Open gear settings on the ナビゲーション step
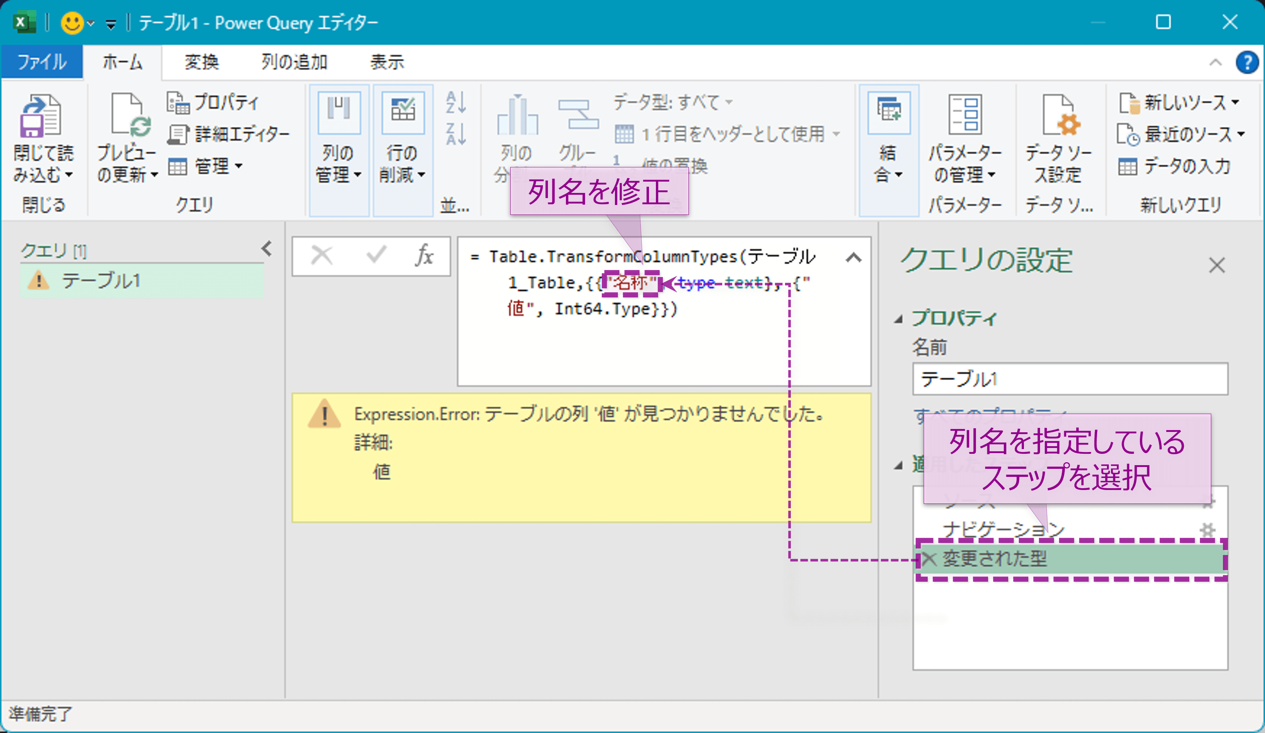The width and height of the screenshot is (1265, 733). pyautogui.click(x=1209, y=529)
